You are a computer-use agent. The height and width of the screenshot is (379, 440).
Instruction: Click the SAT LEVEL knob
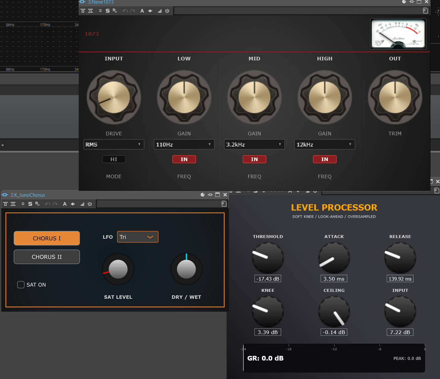[118, 269]
